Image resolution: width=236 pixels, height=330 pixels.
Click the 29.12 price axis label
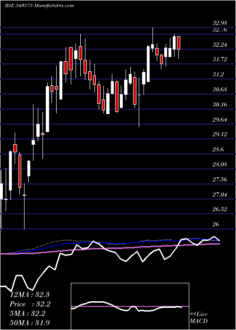point(220,134)
